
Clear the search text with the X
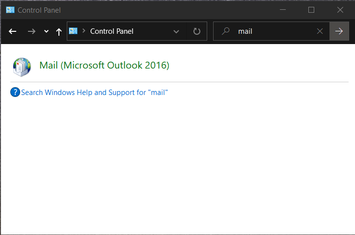(320, 31)
